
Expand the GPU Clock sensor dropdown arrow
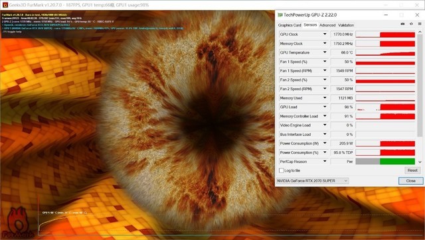325,34
